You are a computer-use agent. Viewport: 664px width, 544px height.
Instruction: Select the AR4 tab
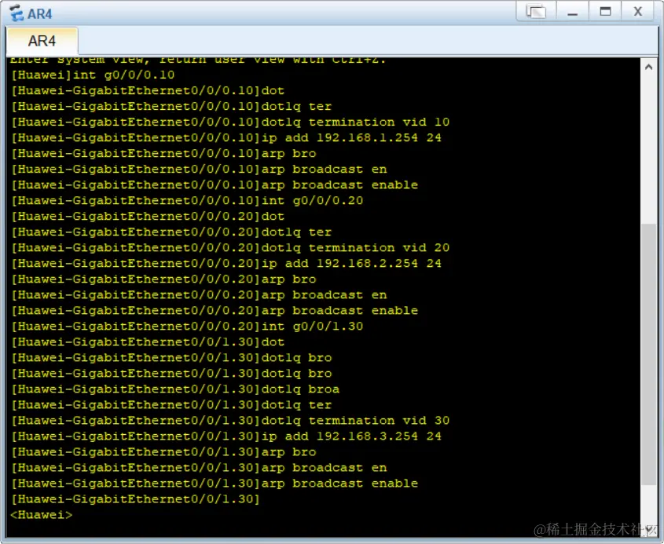click(42, 41)
